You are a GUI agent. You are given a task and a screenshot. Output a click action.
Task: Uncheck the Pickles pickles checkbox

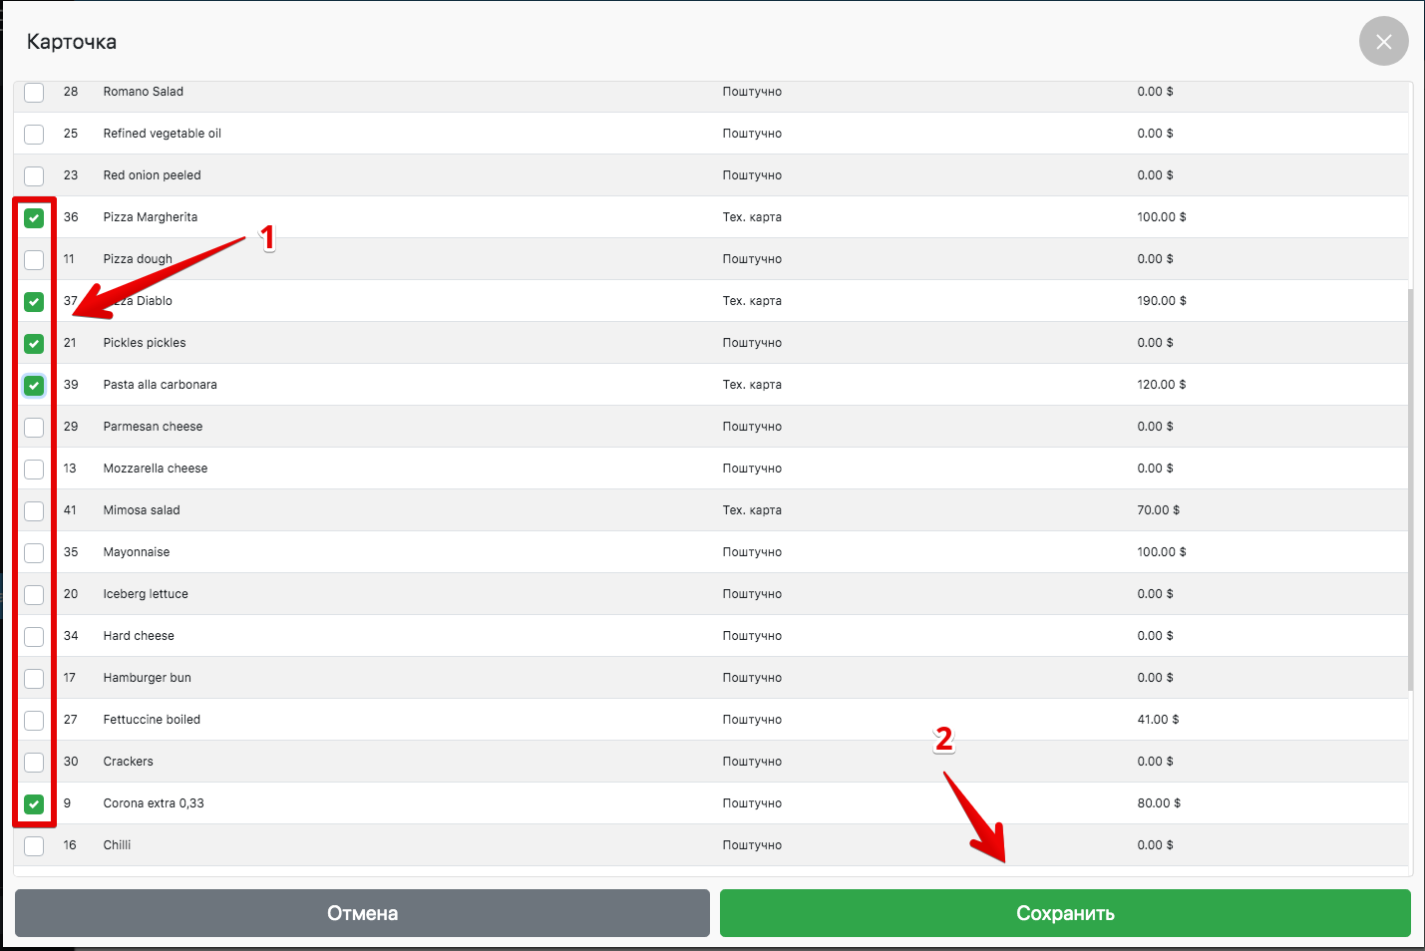click(34, 344)
